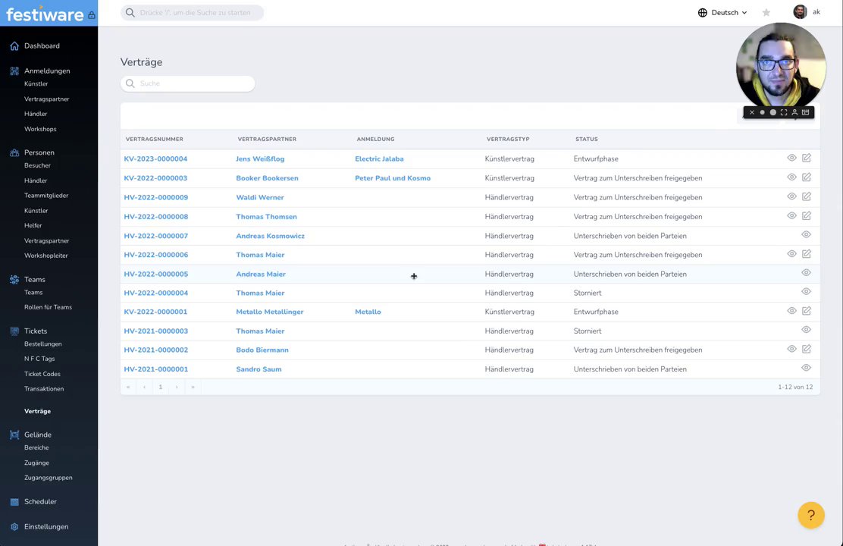The image size is (843, 546).
Task: Click the Scheduler icon in sidebar
Action: pos(14,502)
